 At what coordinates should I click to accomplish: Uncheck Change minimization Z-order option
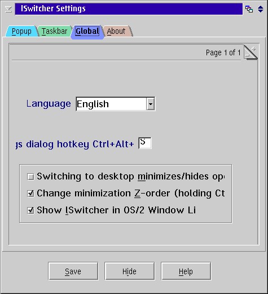(x=30, y=194)
